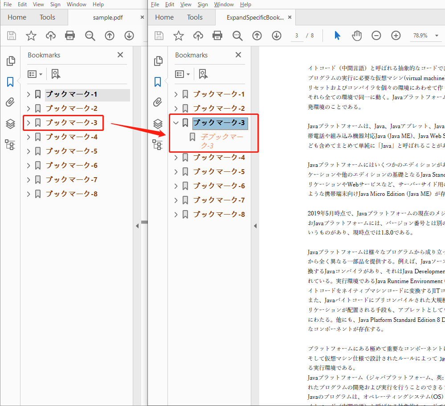
Task: Click the page number field showing 3
Action: click(x=297, y=36)
